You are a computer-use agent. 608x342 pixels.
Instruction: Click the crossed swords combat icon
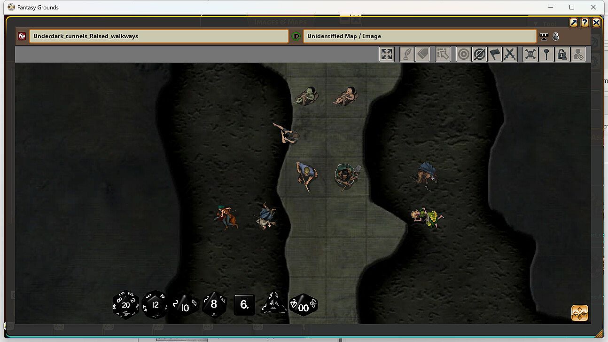pyautogui.click(x=510, y=54)
